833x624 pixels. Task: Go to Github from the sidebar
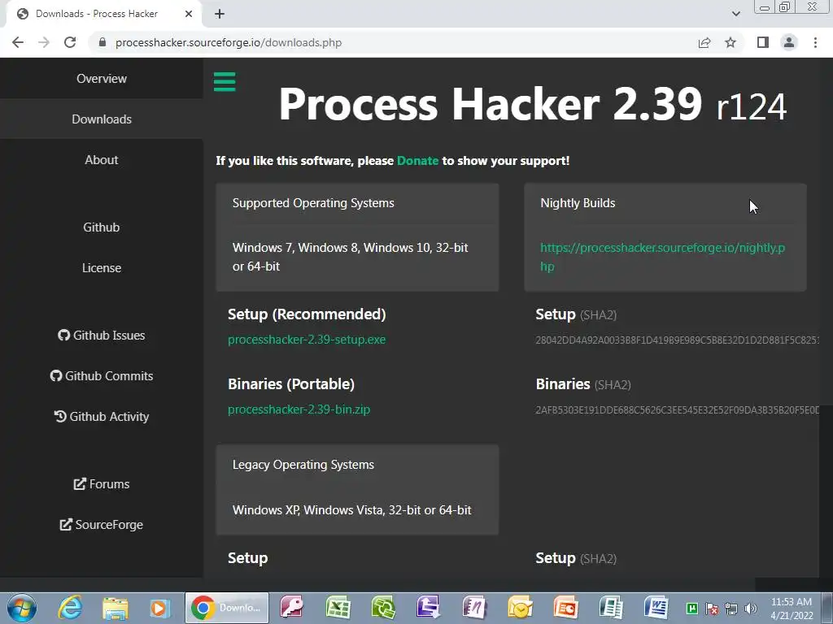pyautogui.click(x=102, y=227)
